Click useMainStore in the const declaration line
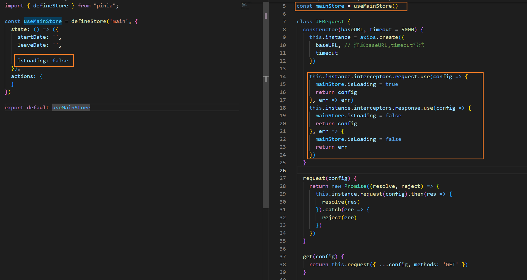The width and height of the screenshot is (527, 280). pos(43,21)
